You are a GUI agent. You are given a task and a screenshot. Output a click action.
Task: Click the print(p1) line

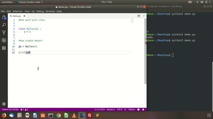coord(25,52)
